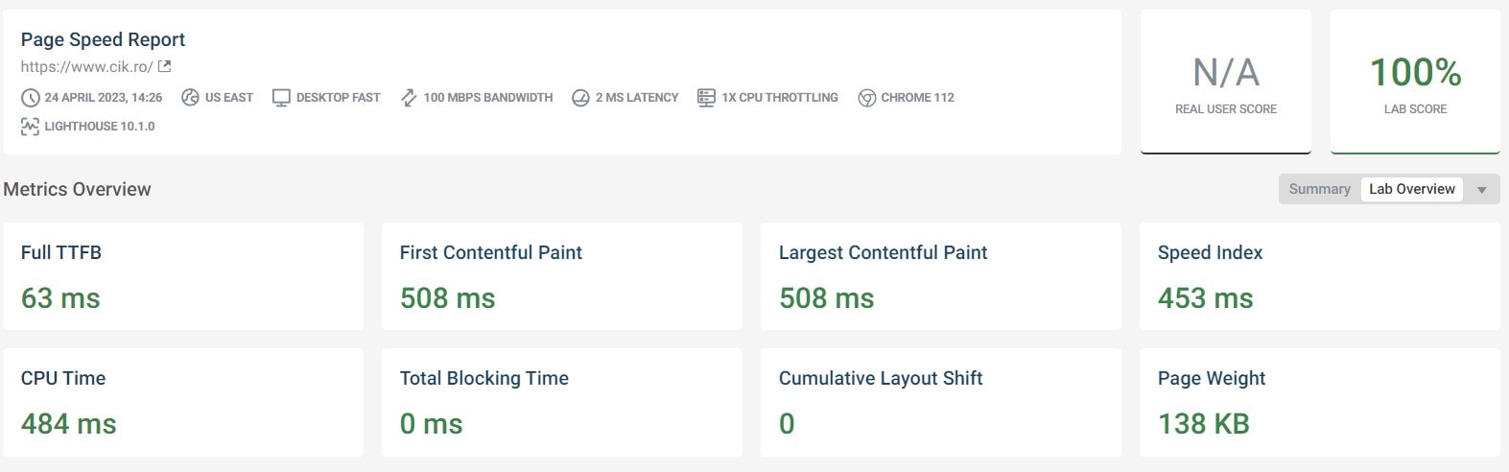Image resolution: width=1509 pixels, height=472 pixels.
Task: Click the latency gauge icon beside 2 ms
Action: (x=580, y=98)
